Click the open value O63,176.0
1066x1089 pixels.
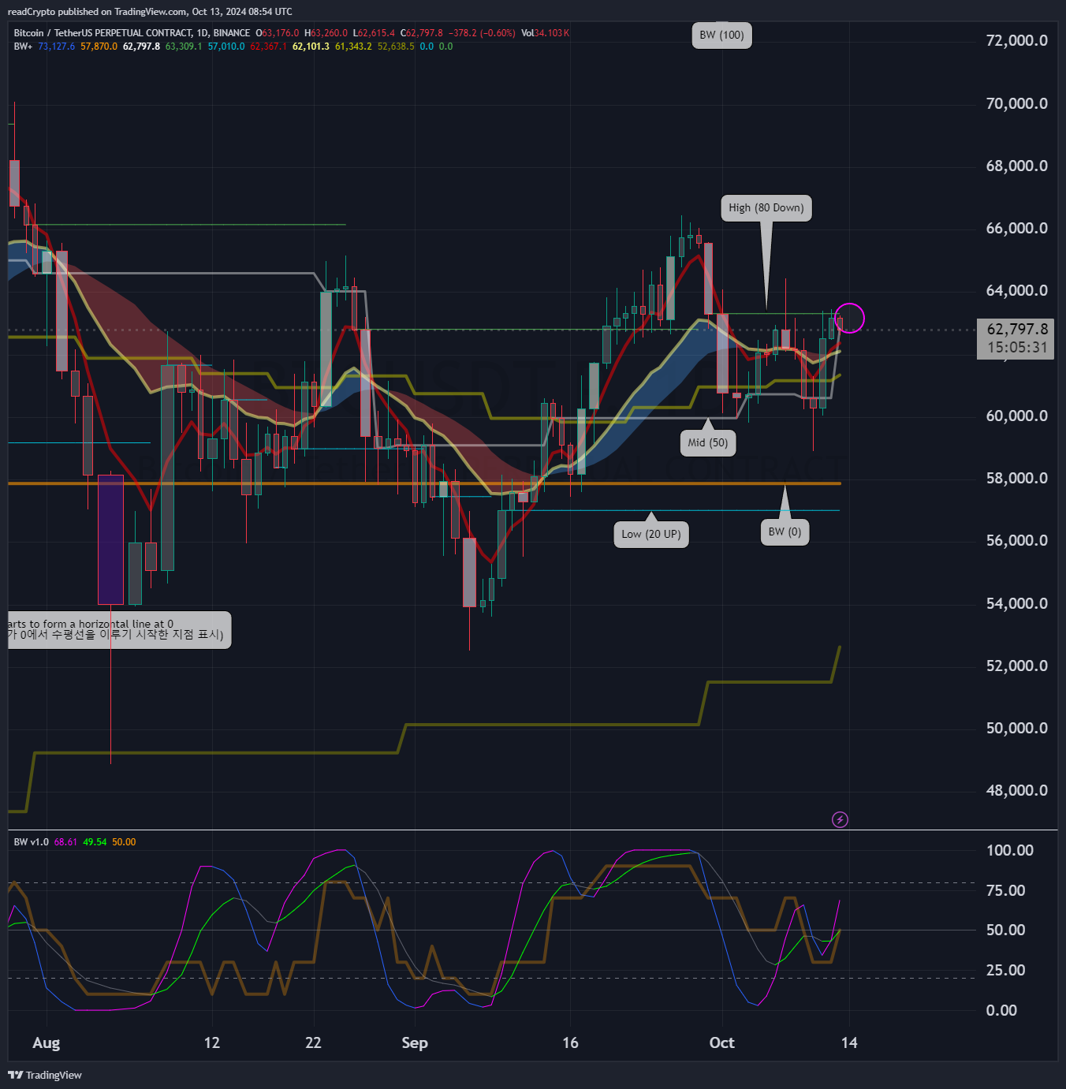[x=278, y=33]
